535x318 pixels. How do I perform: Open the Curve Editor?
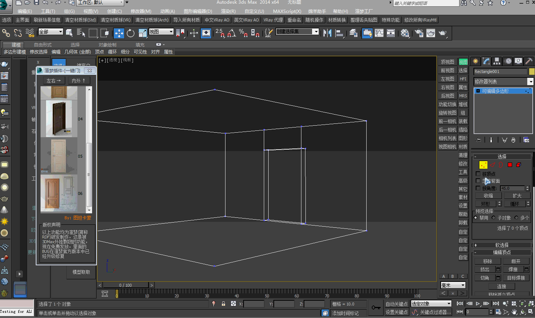(379, 33)
